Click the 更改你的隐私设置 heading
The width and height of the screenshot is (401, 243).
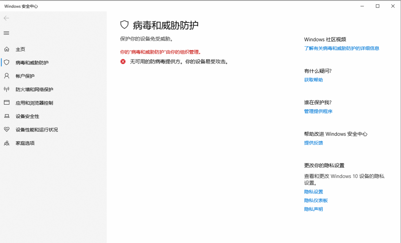tap(324, 165)
